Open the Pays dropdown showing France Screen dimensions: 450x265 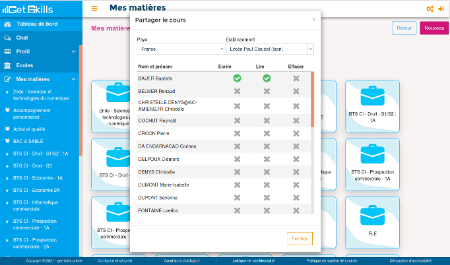(x=179, y=49)
